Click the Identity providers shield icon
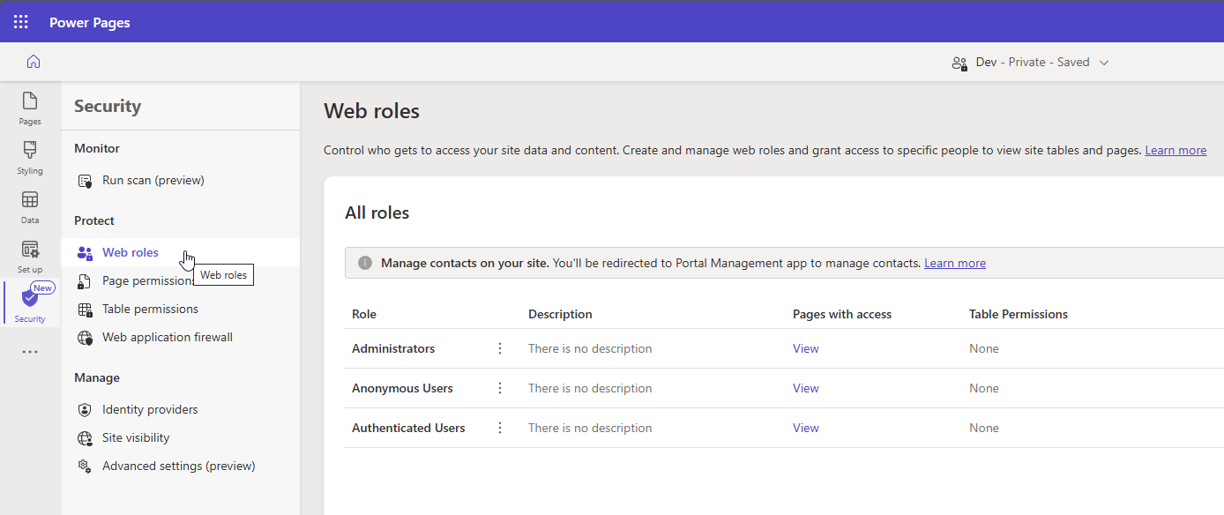The width and height of the screenshot is (1224, 515). [85, 410]
